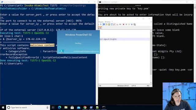The width and height of the screenshot is (196, 110).
Task: Click the Start Recording macro icon
Action: click(x=123, y=24)
